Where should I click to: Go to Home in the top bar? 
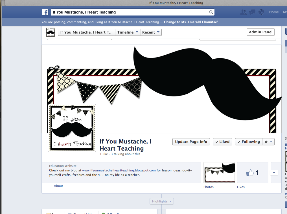[274, 12]
